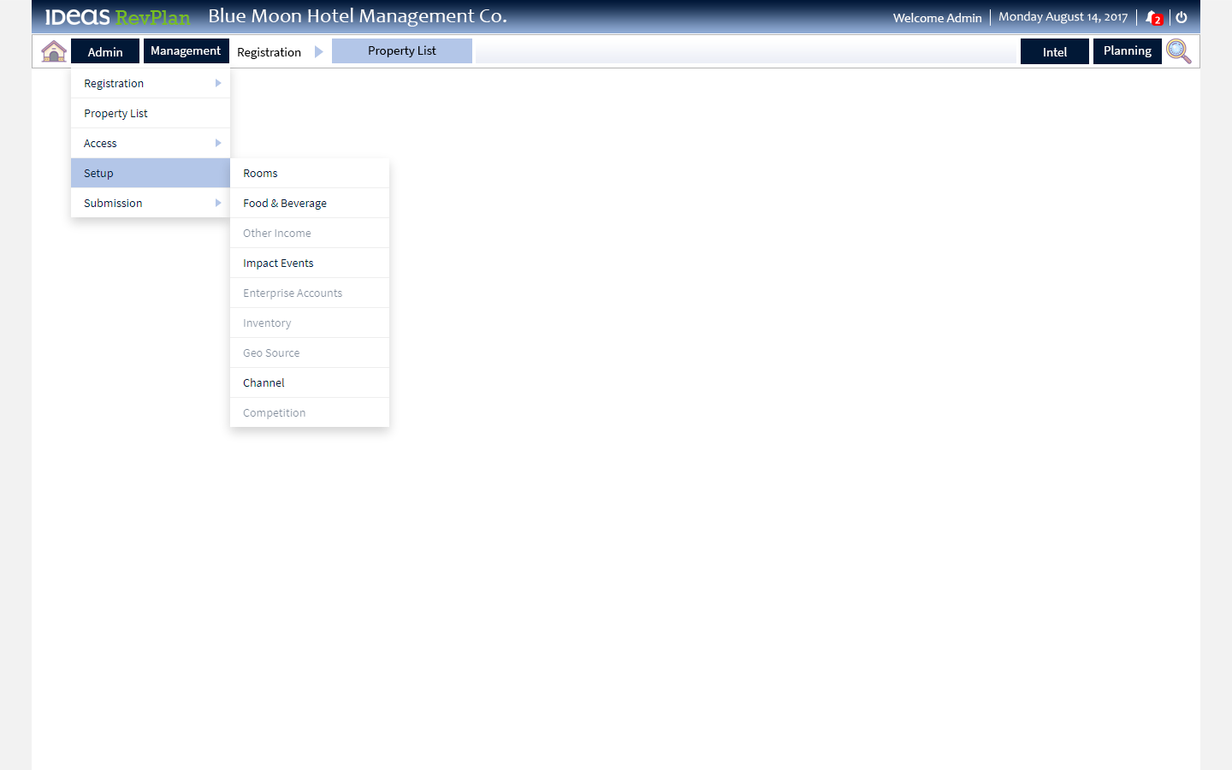Open the Planning section

1127,50
